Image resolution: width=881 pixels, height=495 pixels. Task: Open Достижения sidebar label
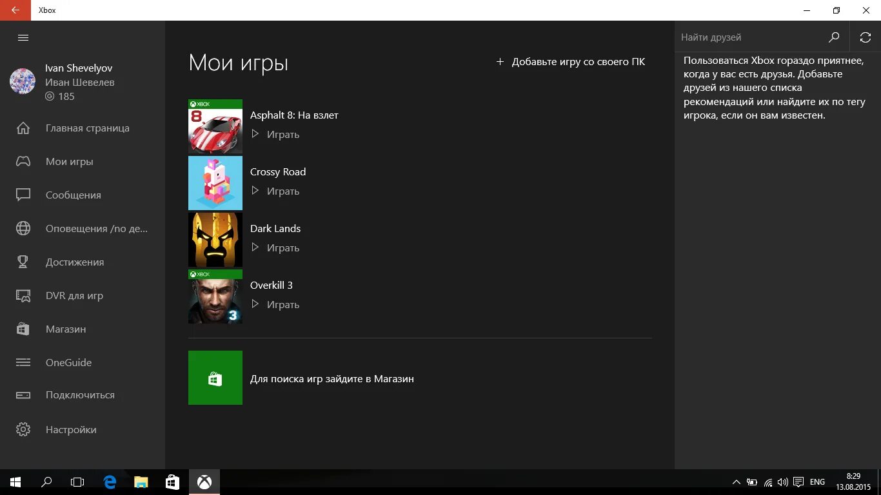click(x=75, y=262)
